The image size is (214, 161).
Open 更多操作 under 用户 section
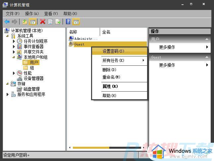[180, 47]
